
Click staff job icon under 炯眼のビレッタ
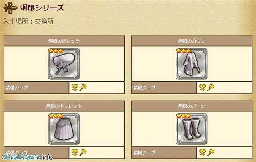point(83,88)
